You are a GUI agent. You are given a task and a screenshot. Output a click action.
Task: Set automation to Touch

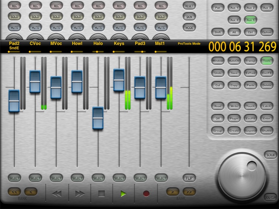tap(250, 106)
